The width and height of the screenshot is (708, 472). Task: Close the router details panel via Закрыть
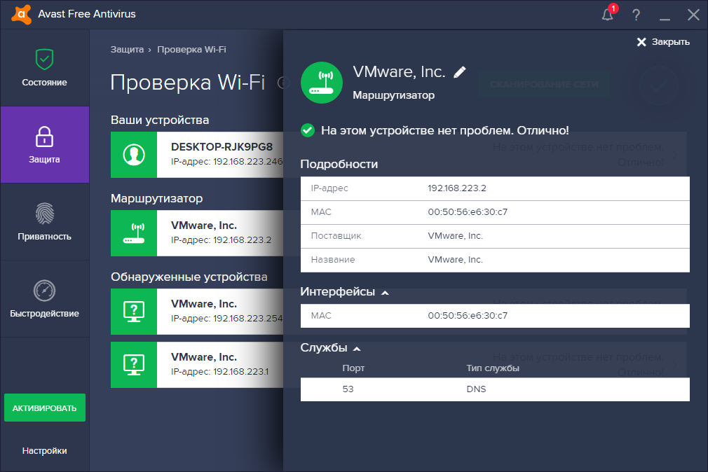[660, 41]
